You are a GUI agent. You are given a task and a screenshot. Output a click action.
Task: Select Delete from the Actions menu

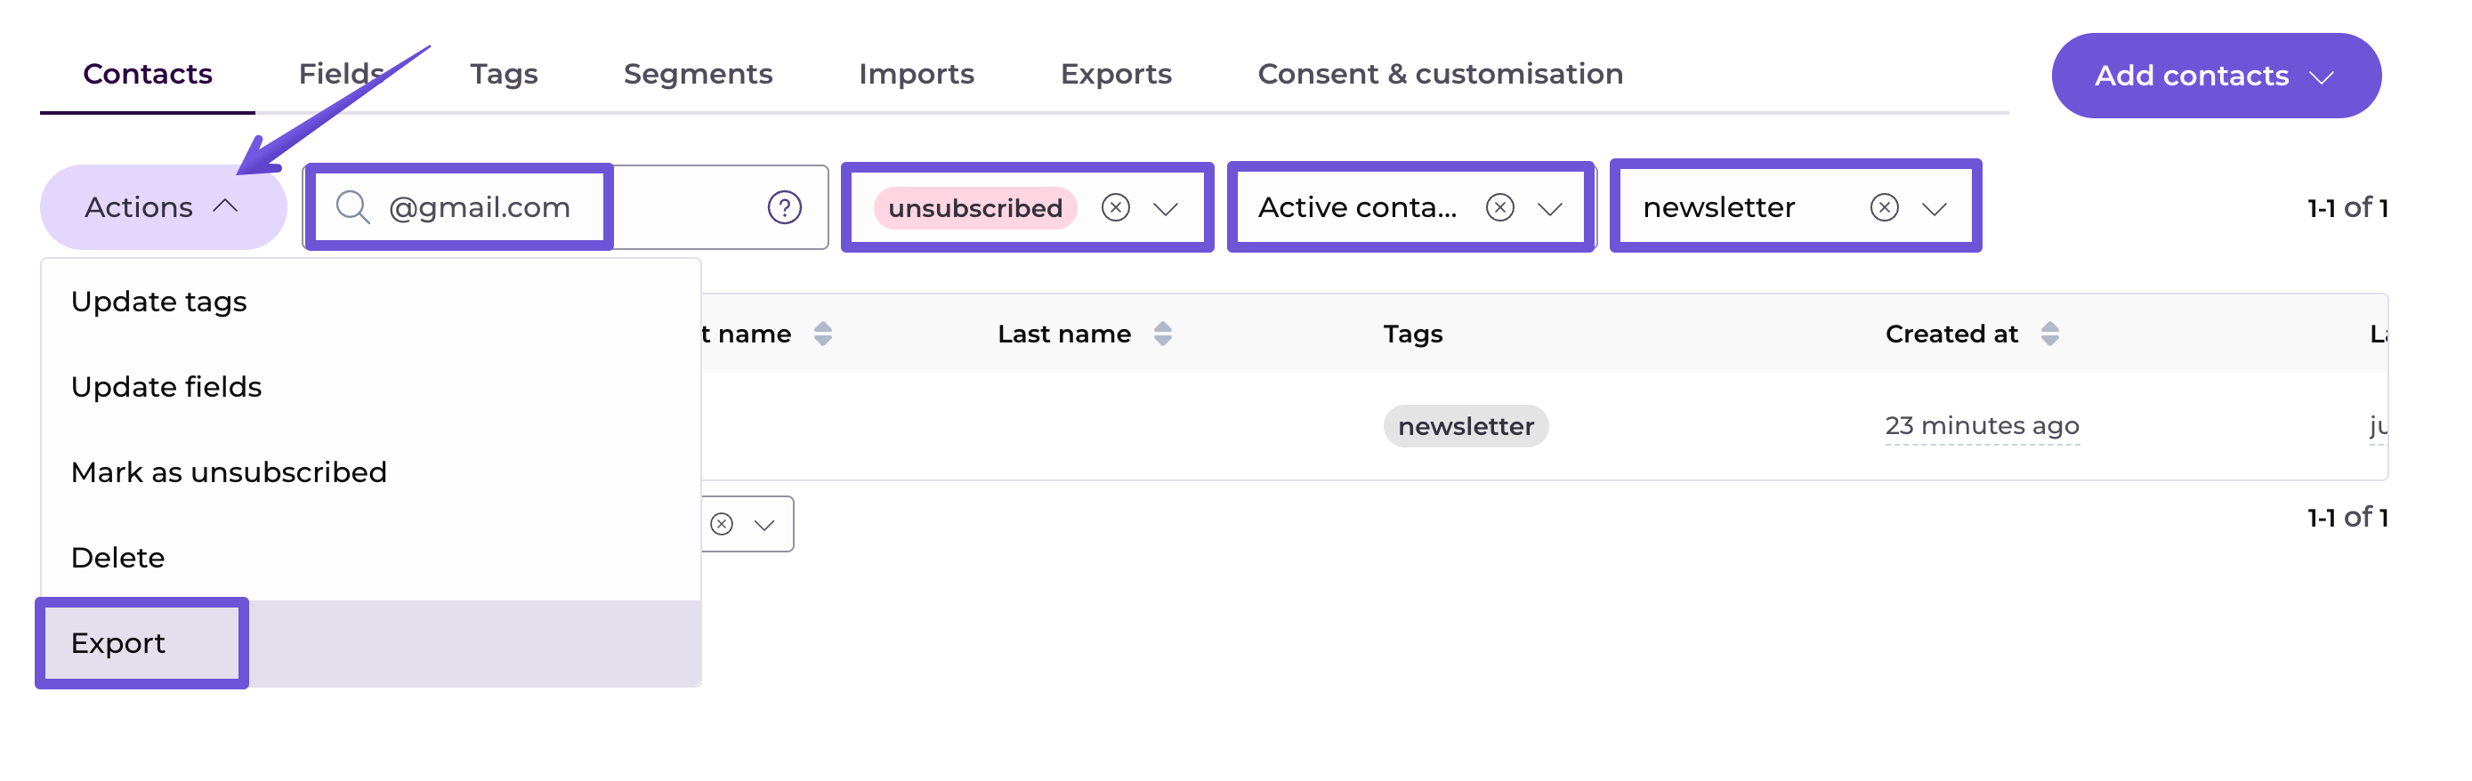118,558
